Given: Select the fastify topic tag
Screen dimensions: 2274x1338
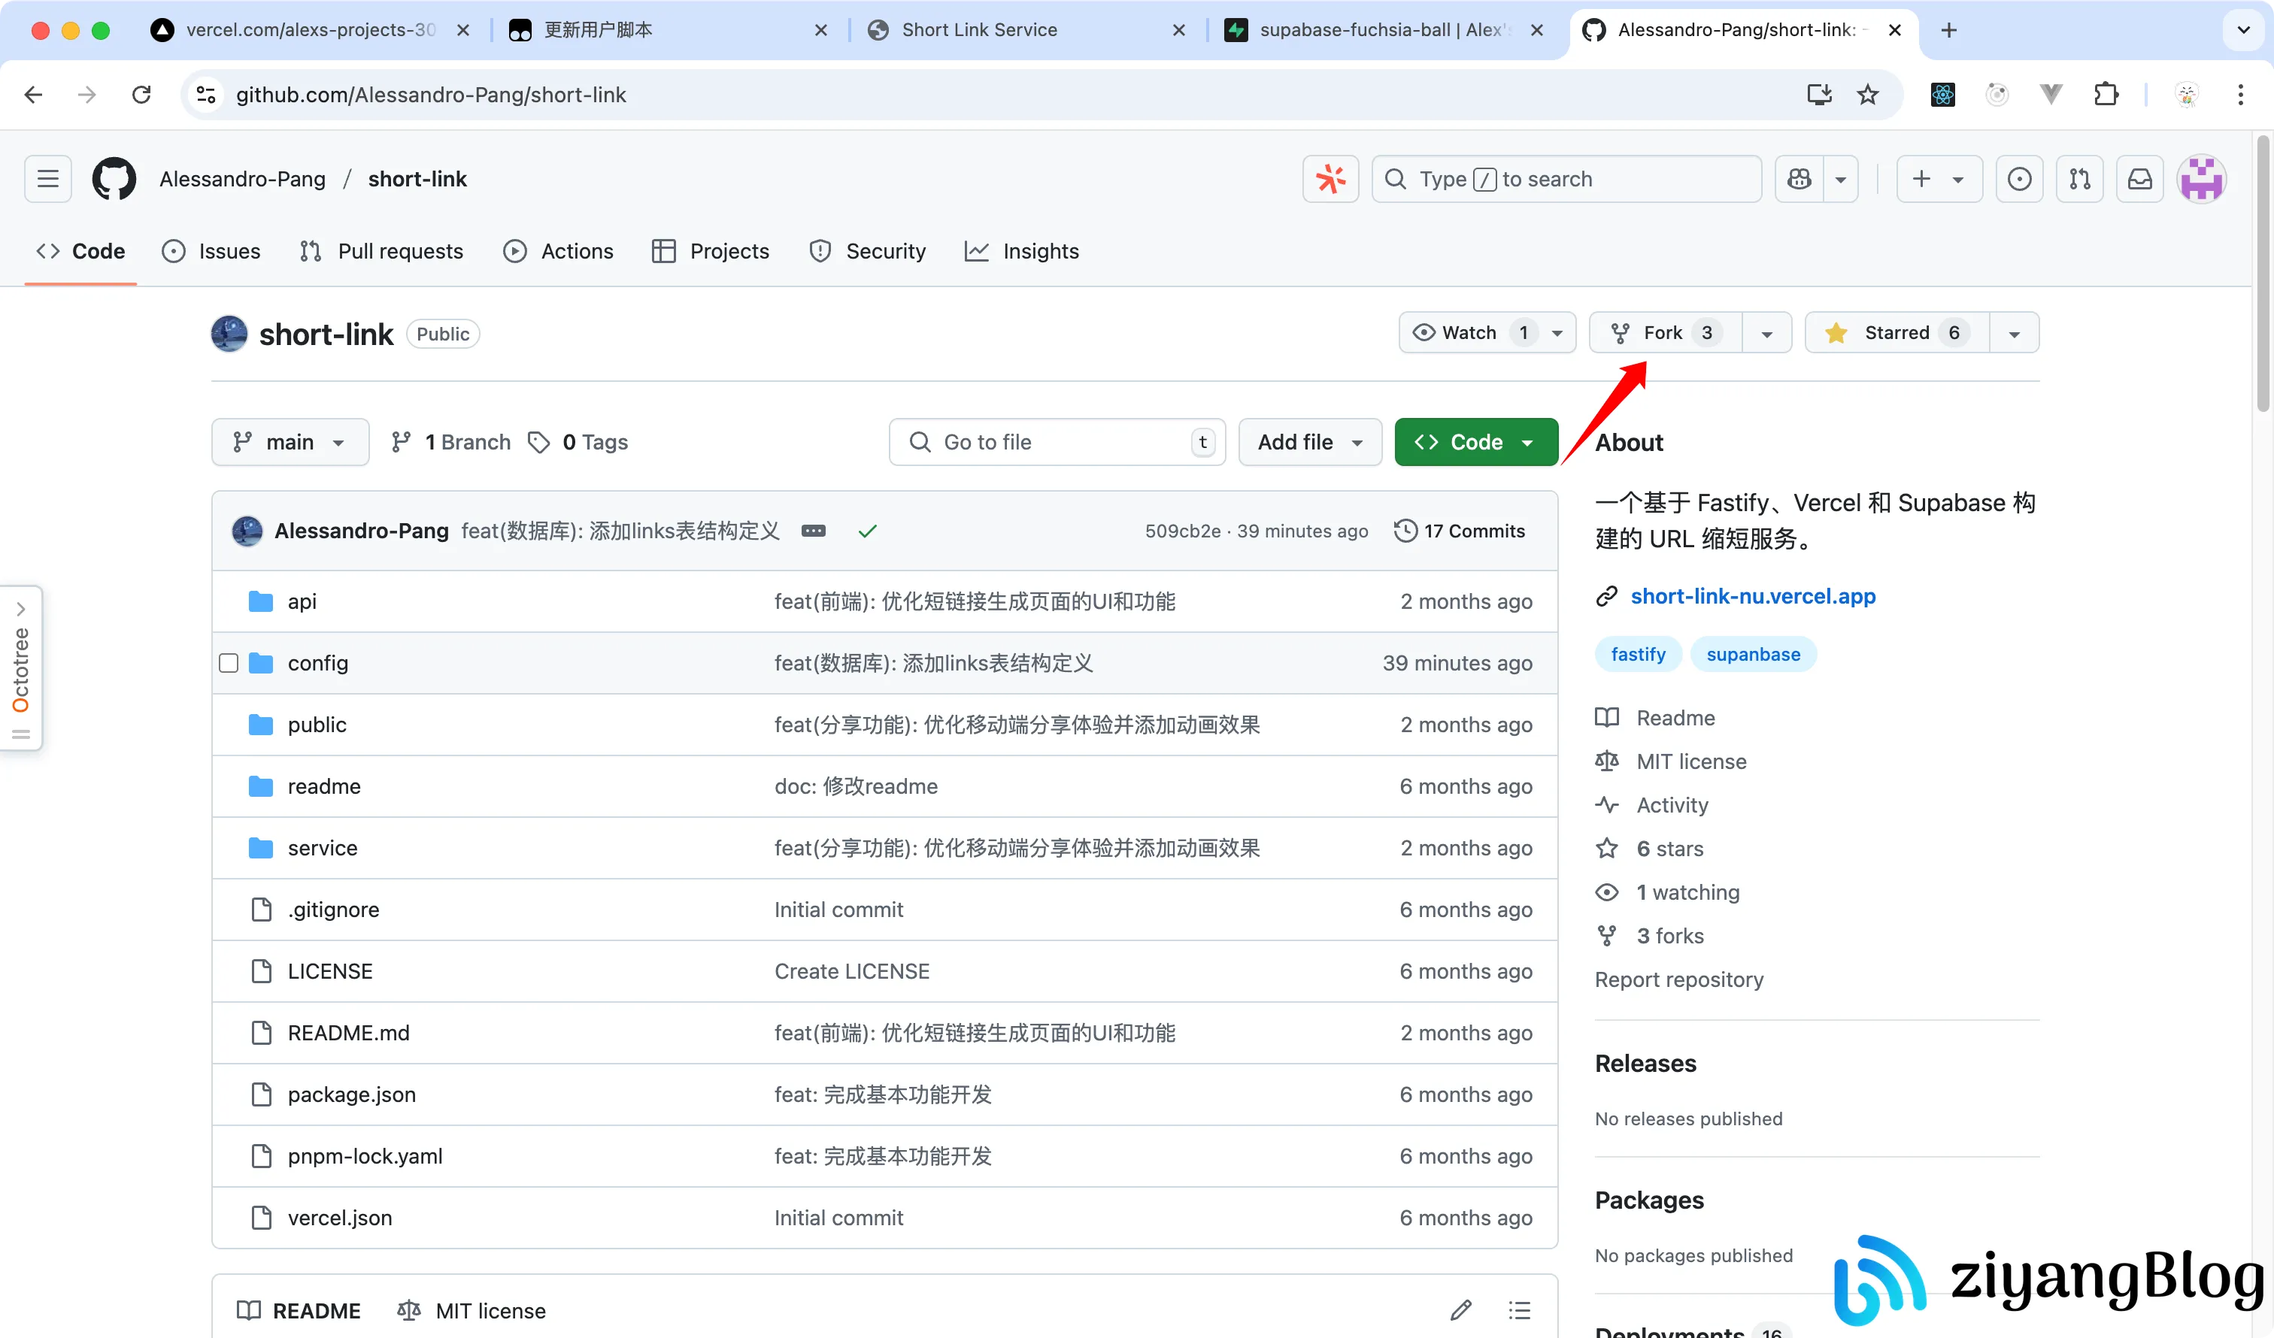Looking at the screenshot, I should pyautogui.click(x=1638, y=654).
